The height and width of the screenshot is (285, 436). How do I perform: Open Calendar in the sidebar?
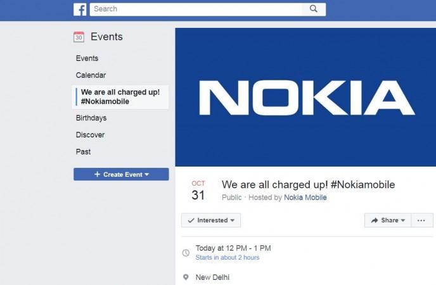pyautogui.click(x=91, y=75)
